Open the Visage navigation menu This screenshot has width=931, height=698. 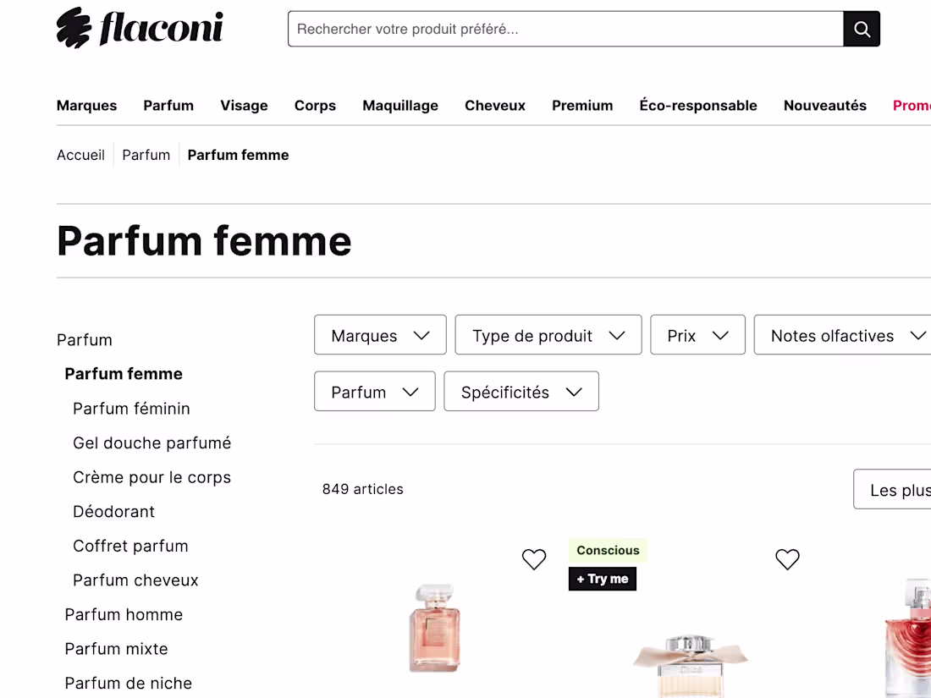click(244, 106)
